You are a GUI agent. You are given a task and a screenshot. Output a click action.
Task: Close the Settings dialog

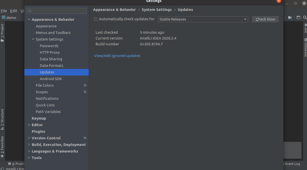(279, 1)
